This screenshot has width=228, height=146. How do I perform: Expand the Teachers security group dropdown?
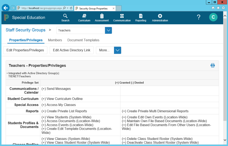pos(108,30)
